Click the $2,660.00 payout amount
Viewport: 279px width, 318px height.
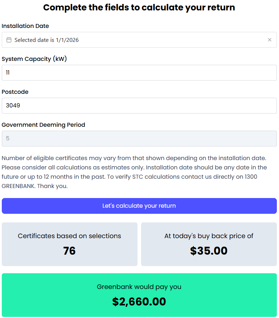pos(139,302)
